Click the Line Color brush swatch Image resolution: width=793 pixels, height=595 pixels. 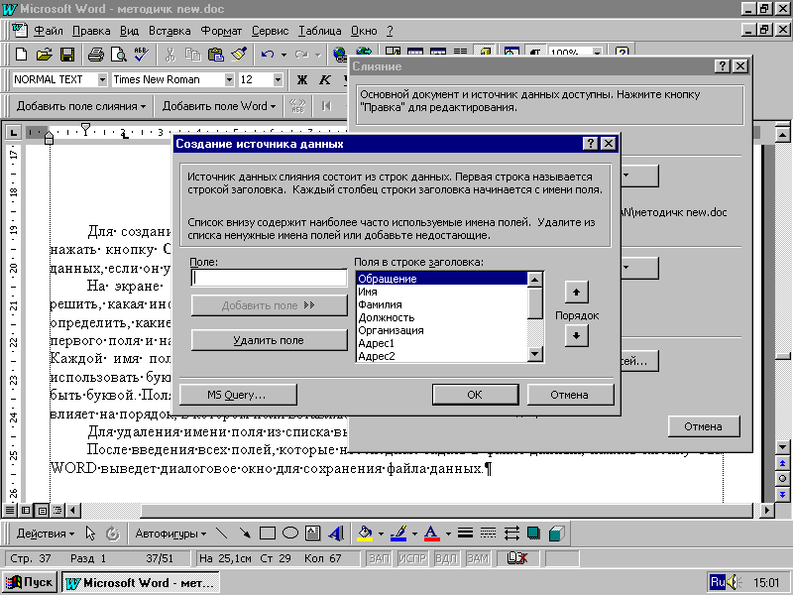[x=399, y=534]
